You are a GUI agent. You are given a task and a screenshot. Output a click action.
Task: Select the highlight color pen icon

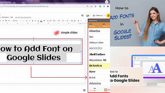tap(44, 21)
